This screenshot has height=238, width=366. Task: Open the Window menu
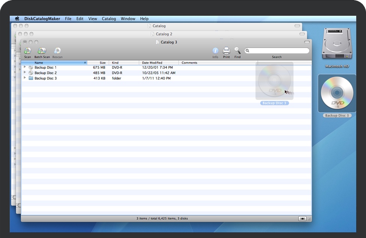[x=128, y=19]
